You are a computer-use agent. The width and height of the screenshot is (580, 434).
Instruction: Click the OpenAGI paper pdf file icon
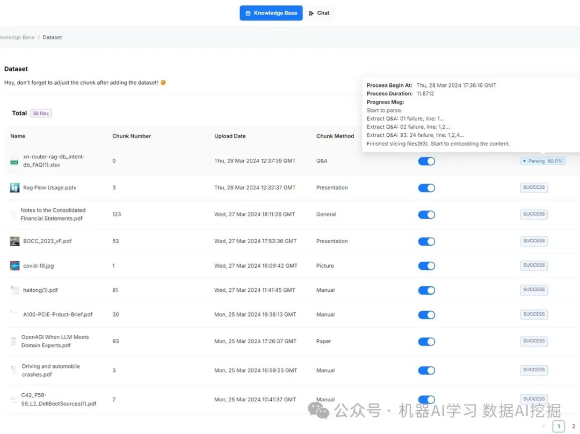point(13,341)
